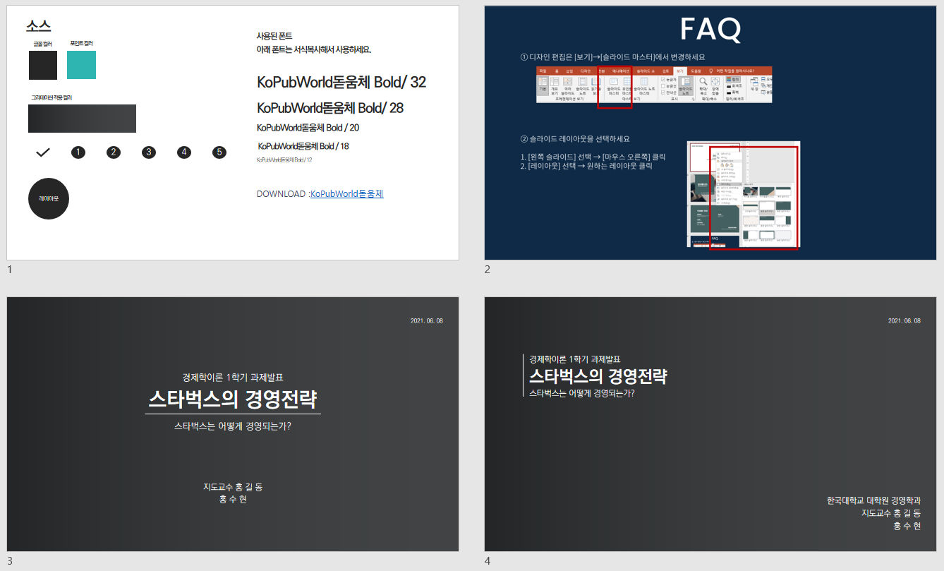The width and height of the screenshot is (944, 571).
Task: Click the 소스 heading on slide 1
Action: coord(38,26)
